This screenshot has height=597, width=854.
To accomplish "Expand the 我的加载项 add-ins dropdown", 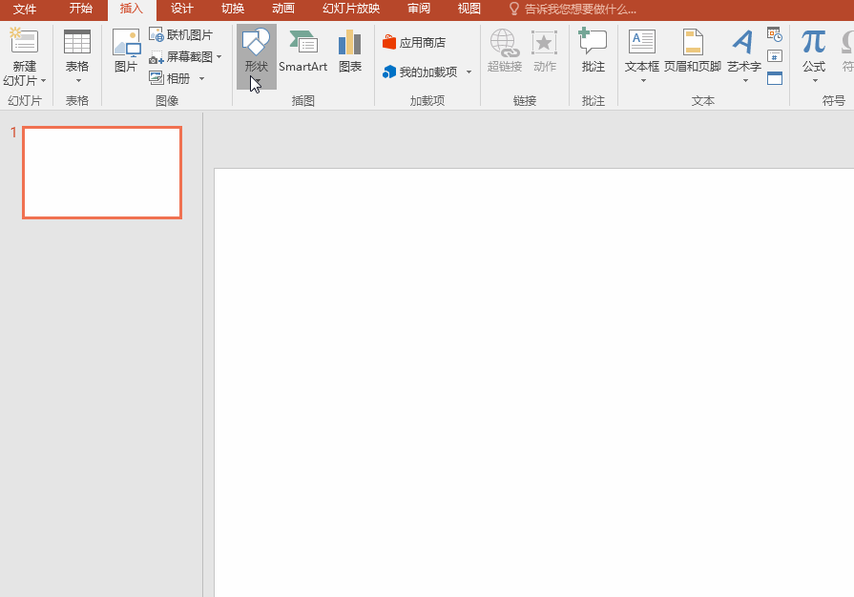I will (x=469, y=72).
